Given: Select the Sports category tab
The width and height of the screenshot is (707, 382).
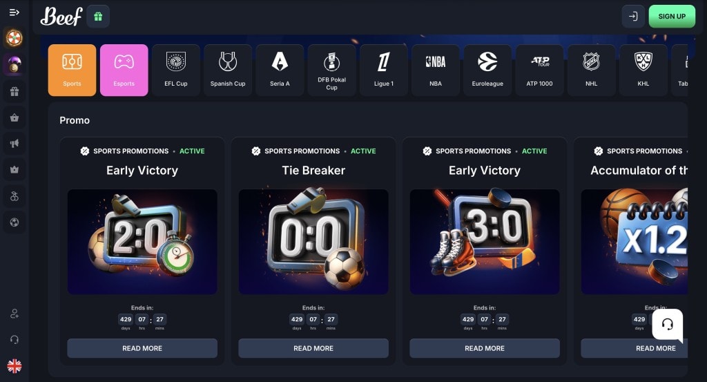Looking at the screenshot, I should [x=72, y=70].
